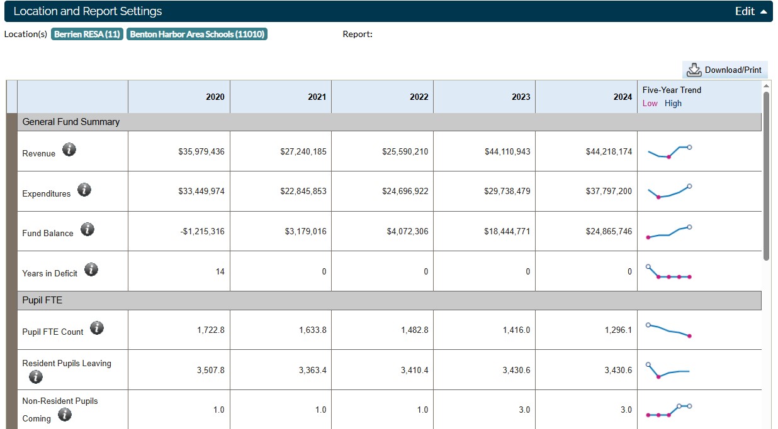778x429 pixels.
Task: Click the Non-Resident Pupils Coming info icon
Action: point(65,415)
